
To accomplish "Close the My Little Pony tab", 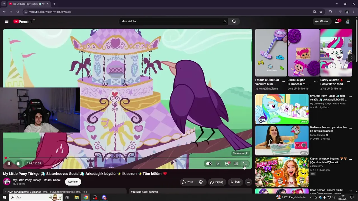I will (48, 4).
